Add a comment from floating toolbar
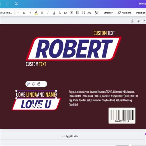The width and height of the screenshot is (146, 146). point(33,84)
